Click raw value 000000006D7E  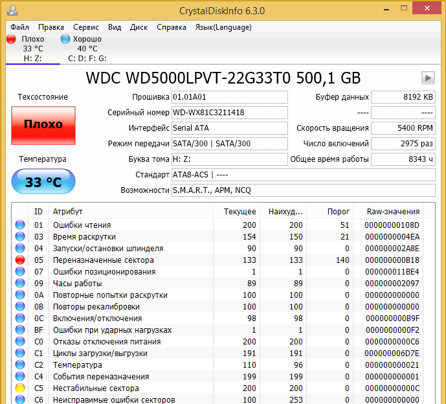point(392,353)
